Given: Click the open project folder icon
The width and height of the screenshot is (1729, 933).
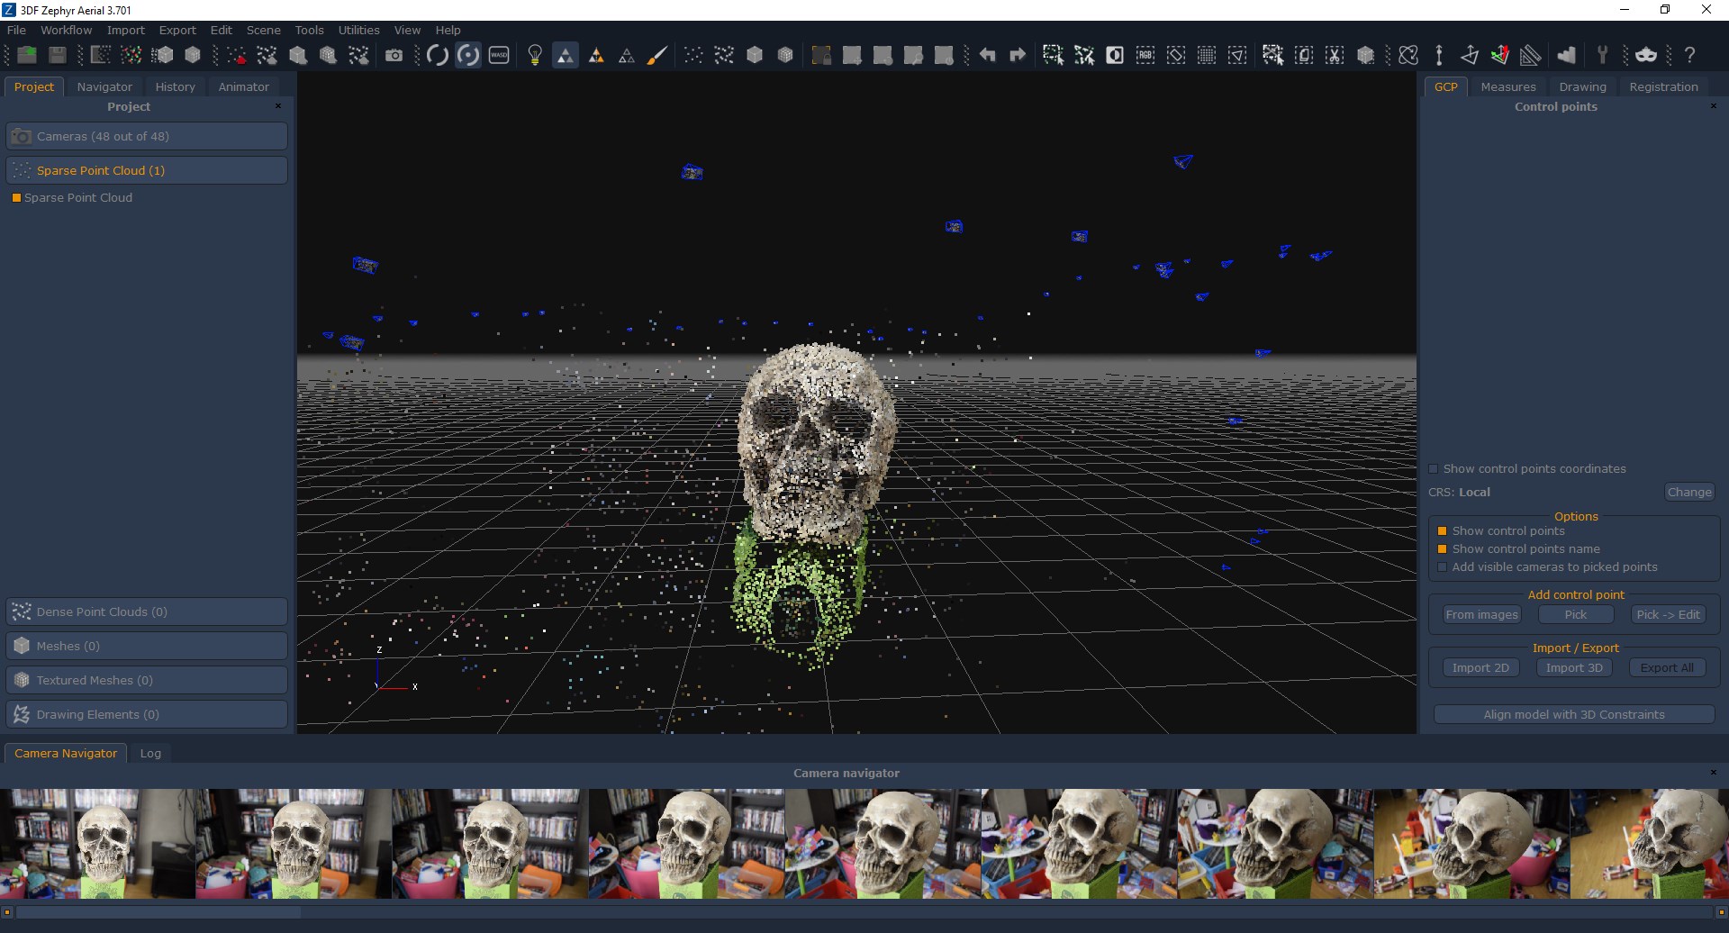Looking at the screenshot, I should 27,55.
